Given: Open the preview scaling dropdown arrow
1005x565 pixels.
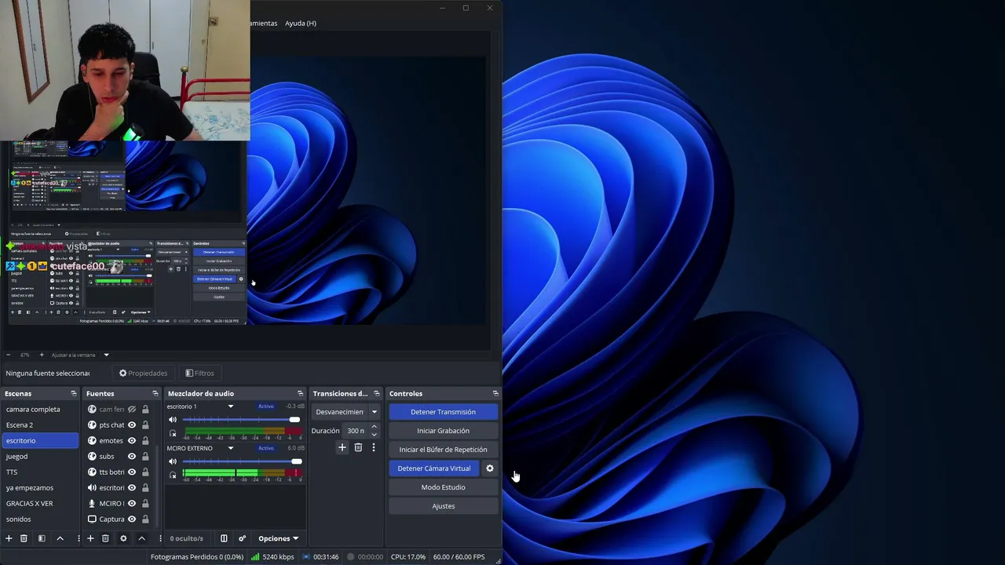Looking at the screenshot, I should 106,355.
